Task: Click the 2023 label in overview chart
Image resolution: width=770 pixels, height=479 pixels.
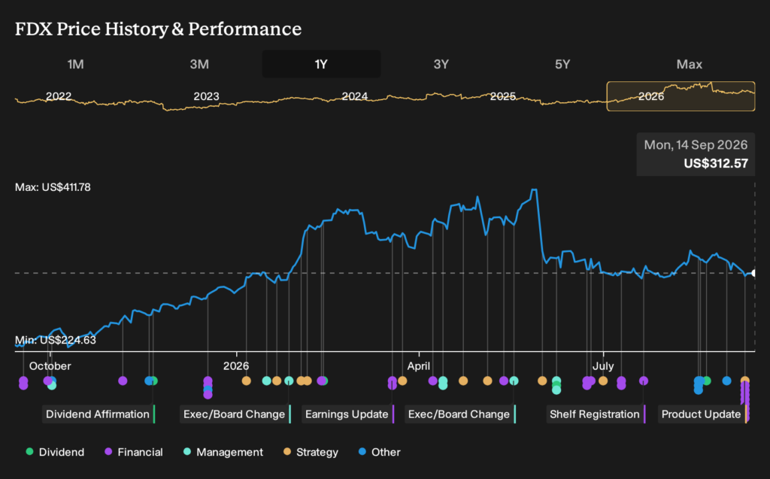Action: (x=206, y=96)
